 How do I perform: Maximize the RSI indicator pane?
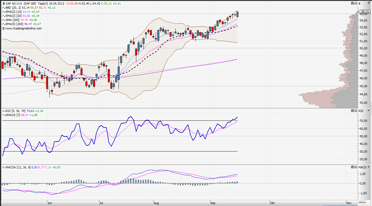pyautogui.click(x=353, y=111)
